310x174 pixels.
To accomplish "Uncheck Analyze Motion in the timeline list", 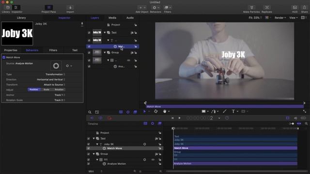I will (x=88, y=164).
